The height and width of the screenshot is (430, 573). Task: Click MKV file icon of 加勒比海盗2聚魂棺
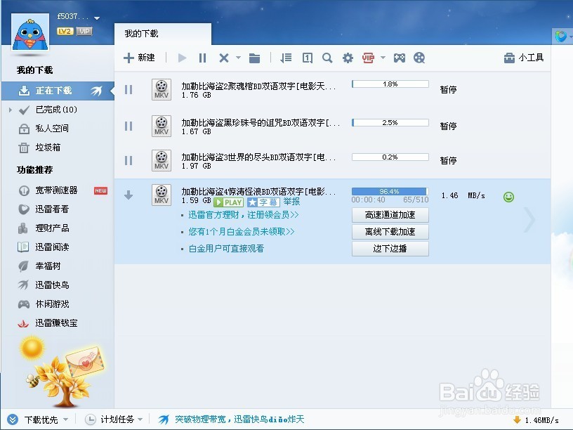[162, 90]
